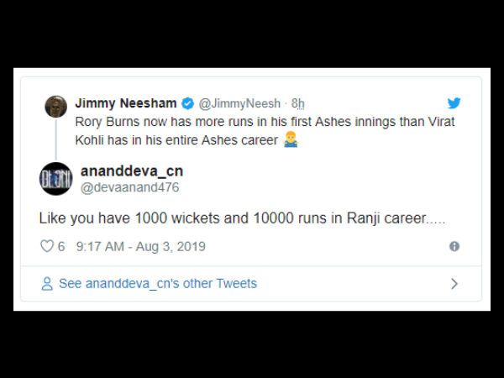Click the 8h timestamp
Screen dimensions: 504x378
click(x=298, y=104)
